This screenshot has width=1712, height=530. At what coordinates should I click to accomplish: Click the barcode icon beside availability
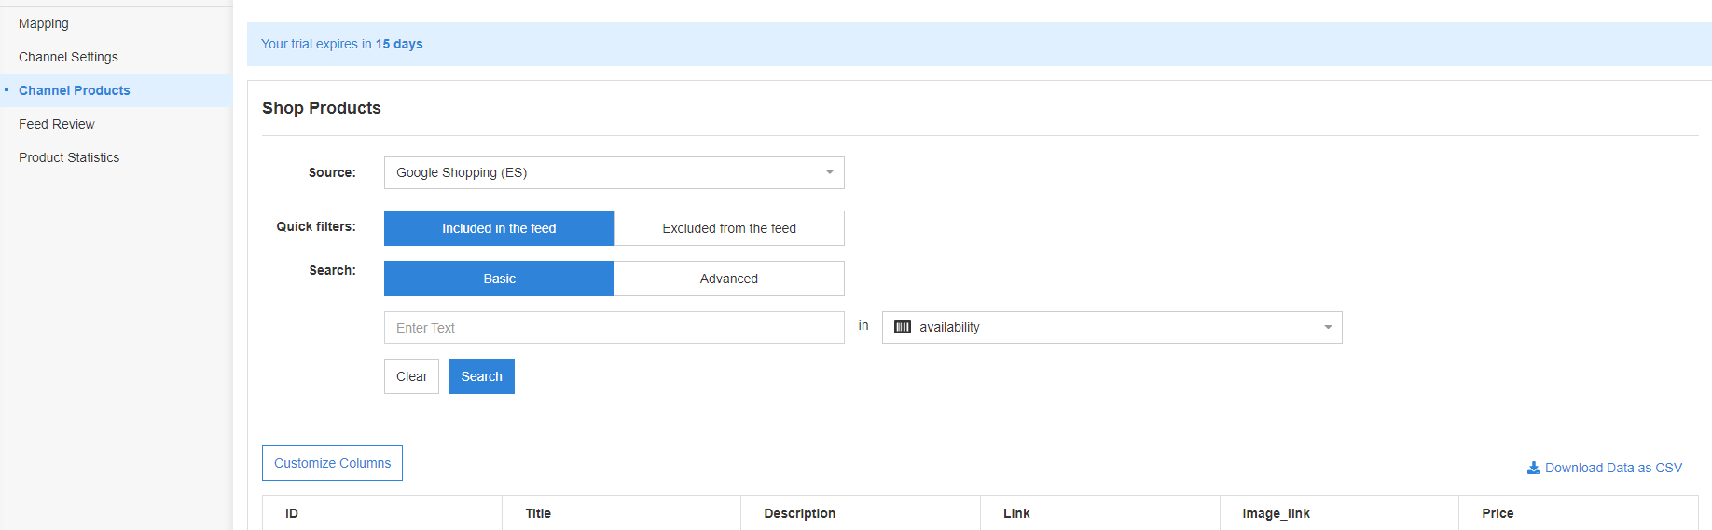tap(903, 327)
